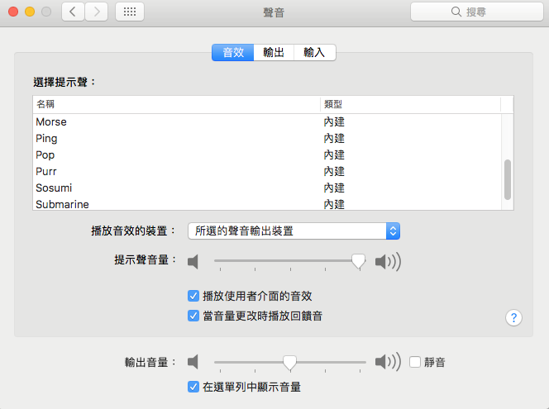
Task: Go forward with the right arrow button
Action: click(x=96, y=12)
